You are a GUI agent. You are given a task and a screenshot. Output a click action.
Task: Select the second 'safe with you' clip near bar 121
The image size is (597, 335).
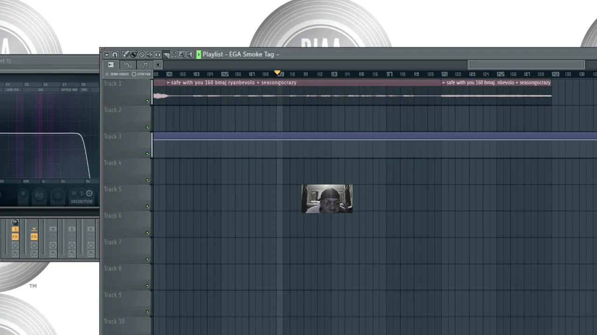[496, 92]
